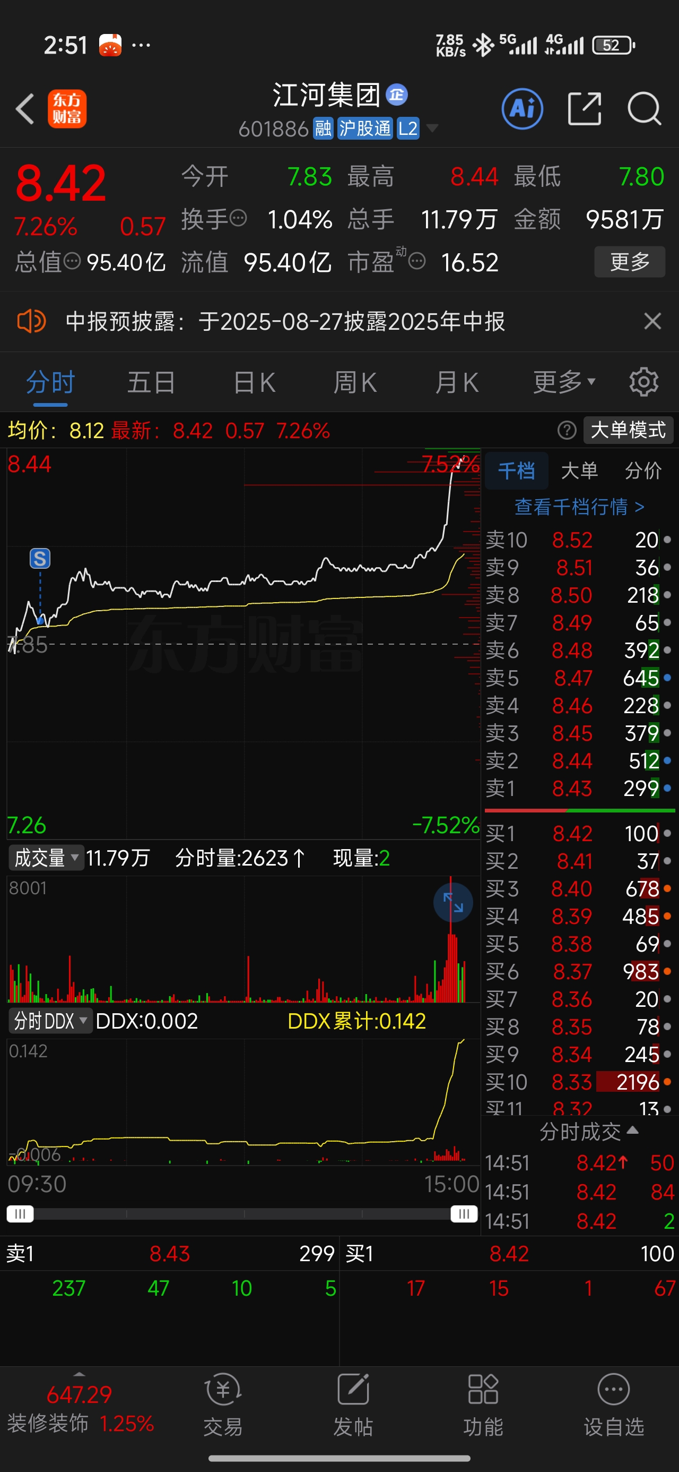Tap the fullscreen expand chart icon
The height and width of the screenshot is (1472, 679).
pyautogui.click(x=453, y=903)
